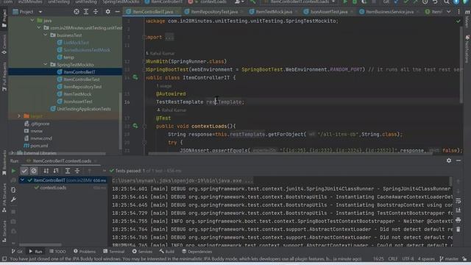Viewport: 471px width, 265px height.
Task: Sort test results by duration
Action: (x=56, y=171)
